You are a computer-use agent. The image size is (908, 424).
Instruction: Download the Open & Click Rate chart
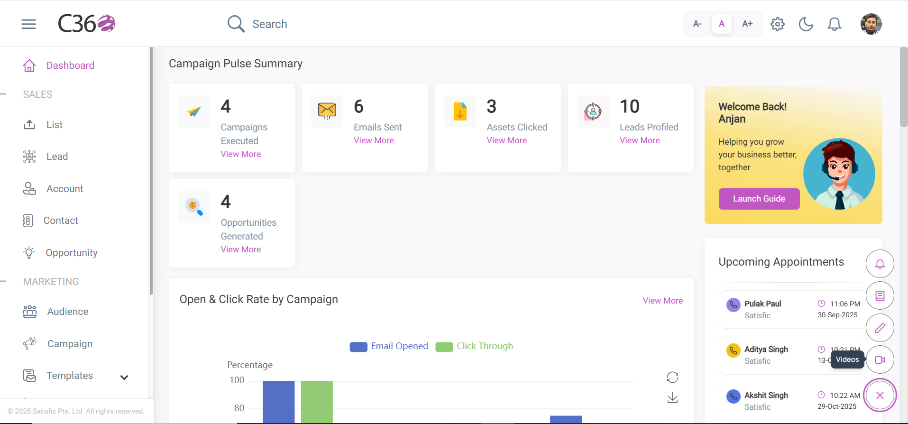[x=672, y=397]
